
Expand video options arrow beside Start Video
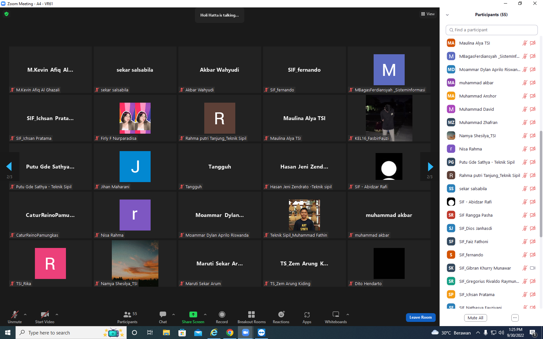pos(57,314)
